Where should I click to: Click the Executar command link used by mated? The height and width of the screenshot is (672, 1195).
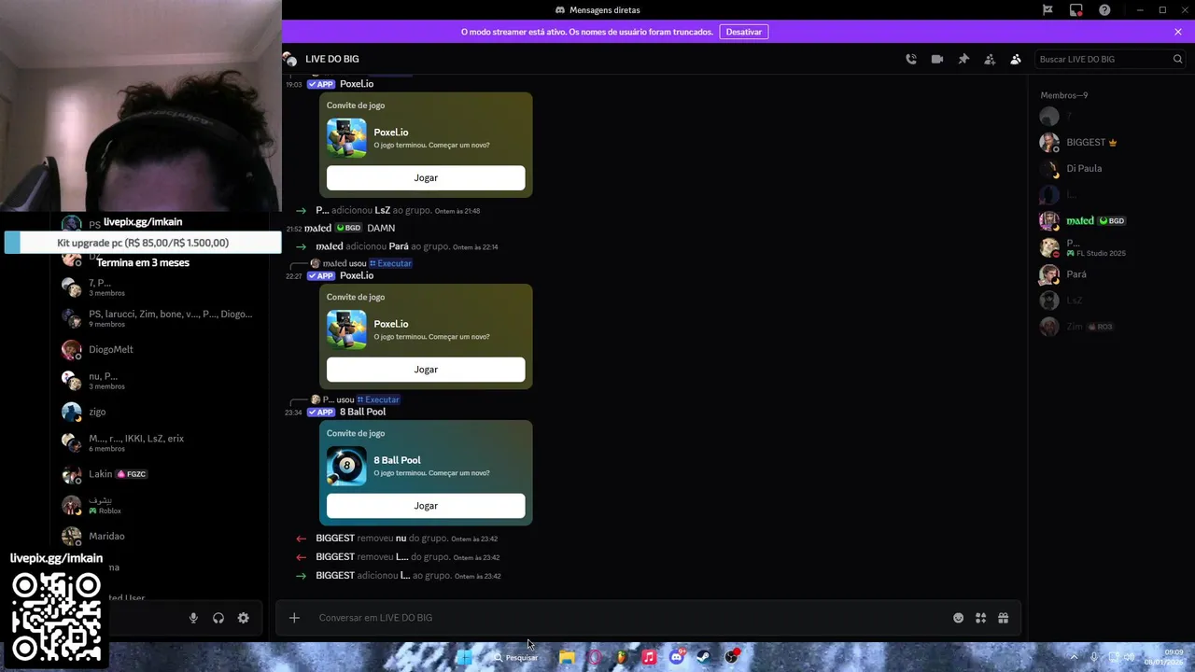[390, 263]
